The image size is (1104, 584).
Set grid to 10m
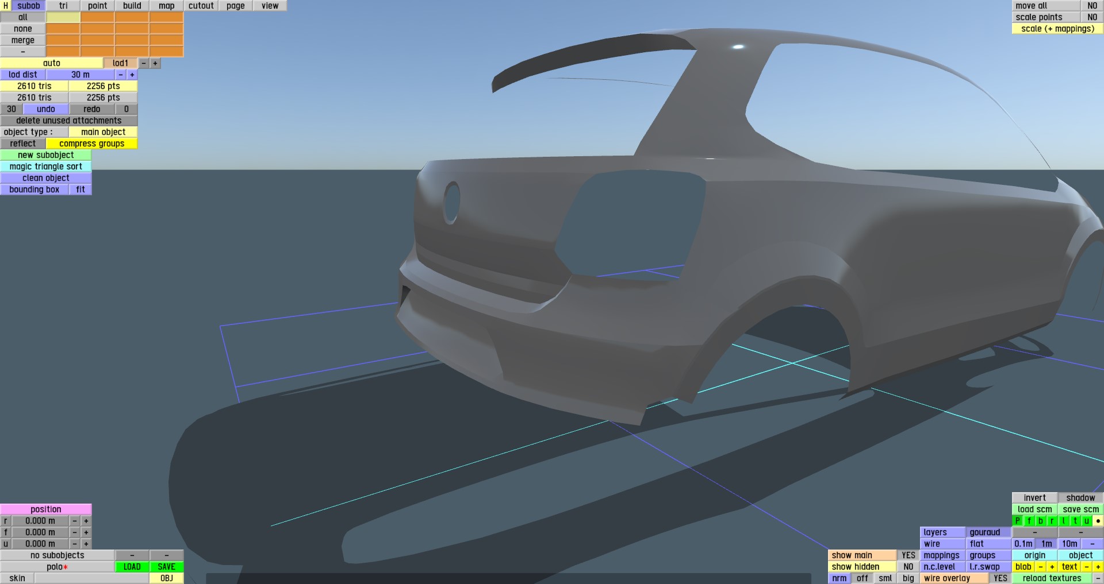(x=1069, y=544)
